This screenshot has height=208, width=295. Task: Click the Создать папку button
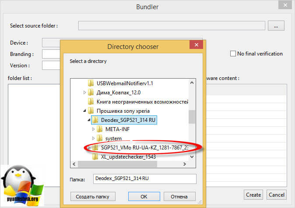pyautogui.click(x=93, y=196)
